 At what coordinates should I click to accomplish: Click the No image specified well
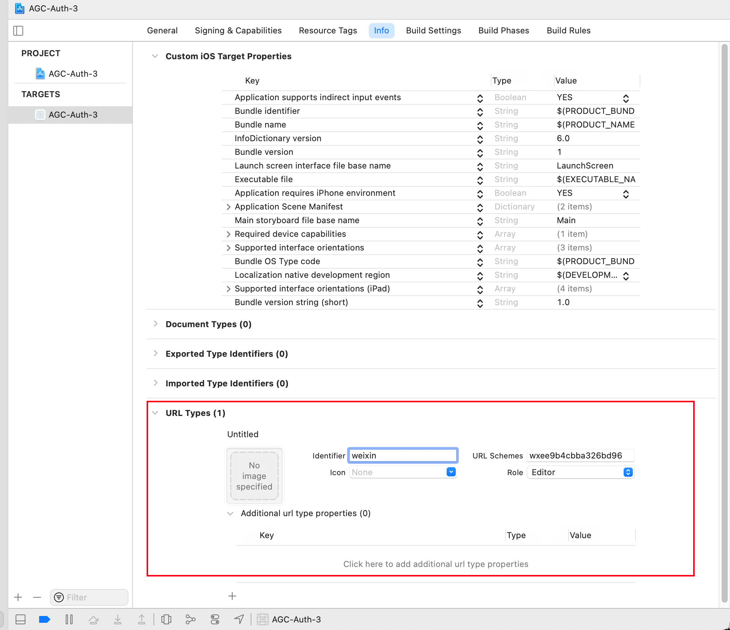254,476
